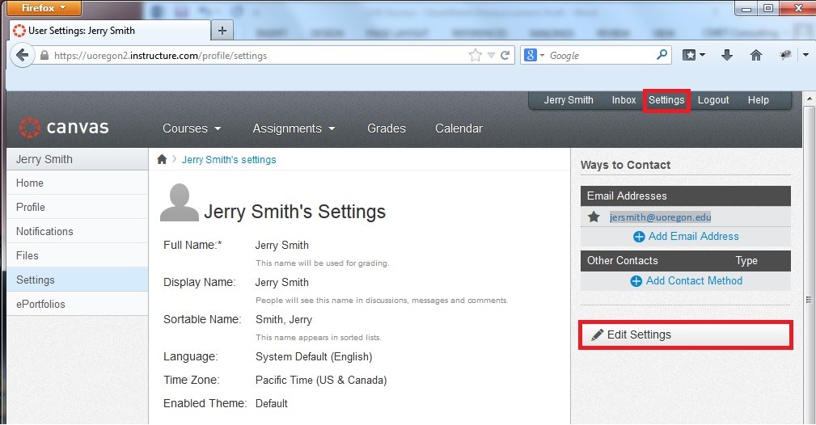Click the reload page icon

click(505, 56)
